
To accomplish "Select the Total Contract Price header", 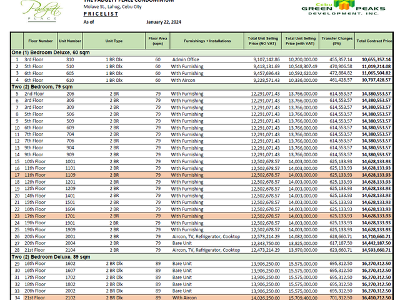I will 374,41.
